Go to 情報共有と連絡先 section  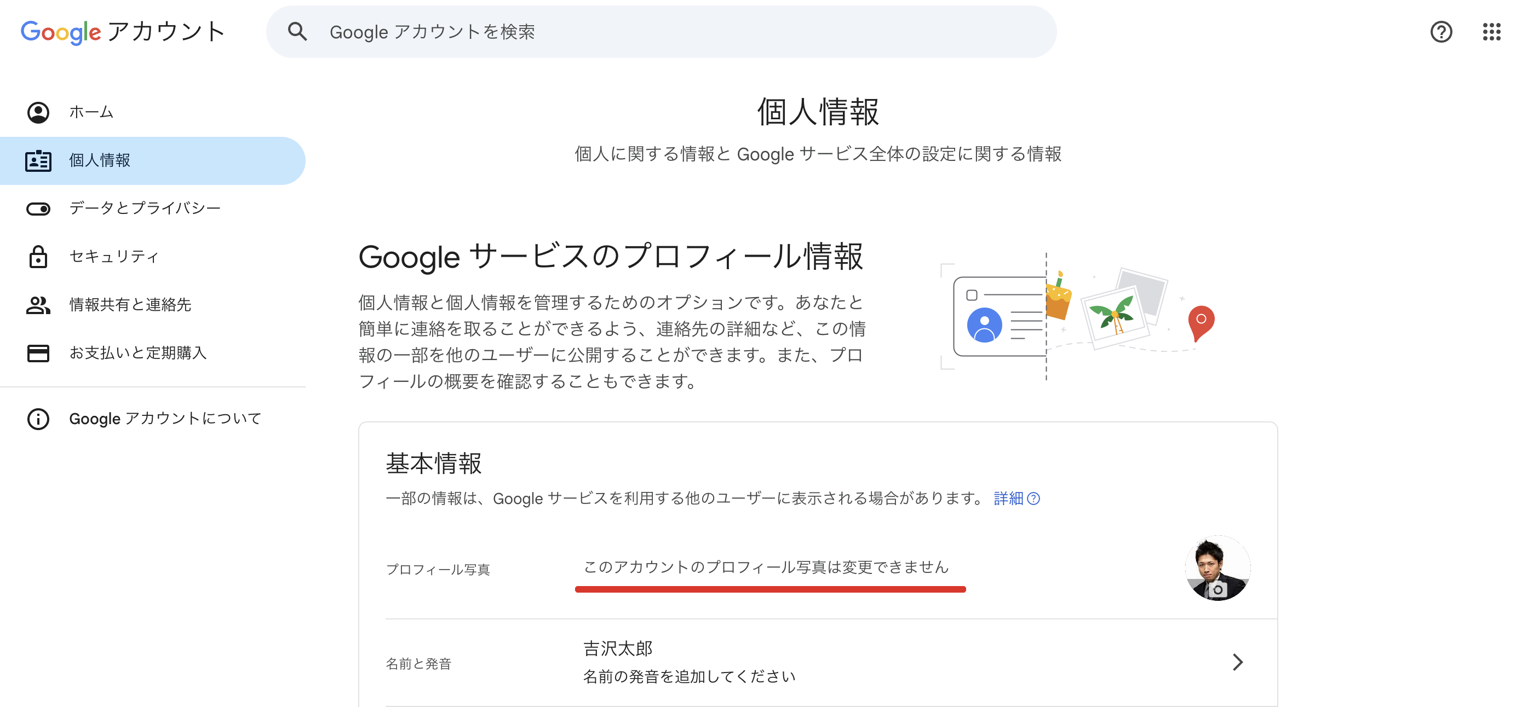click(x=130, y=305)
